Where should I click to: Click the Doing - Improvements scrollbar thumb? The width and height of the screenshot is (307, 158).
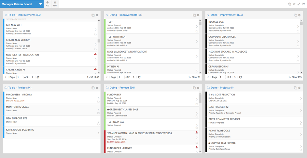tap(200, 23)
